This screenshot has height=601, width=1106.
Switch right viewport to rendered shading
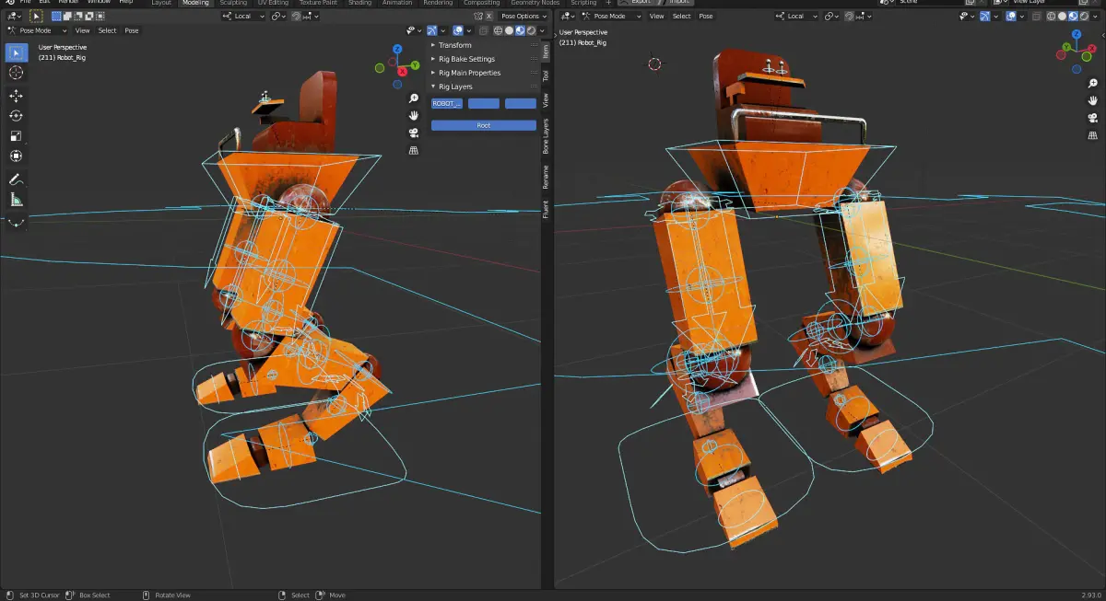pyautogui.click(x=1084, y=16)
